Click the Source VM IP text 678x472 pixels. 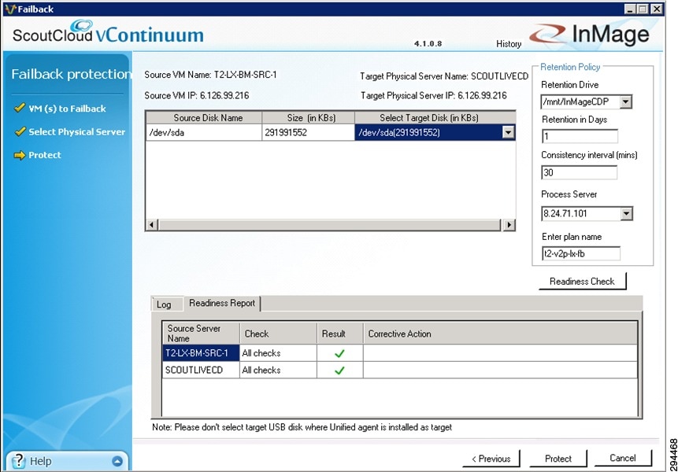click(x=197, y=95)
